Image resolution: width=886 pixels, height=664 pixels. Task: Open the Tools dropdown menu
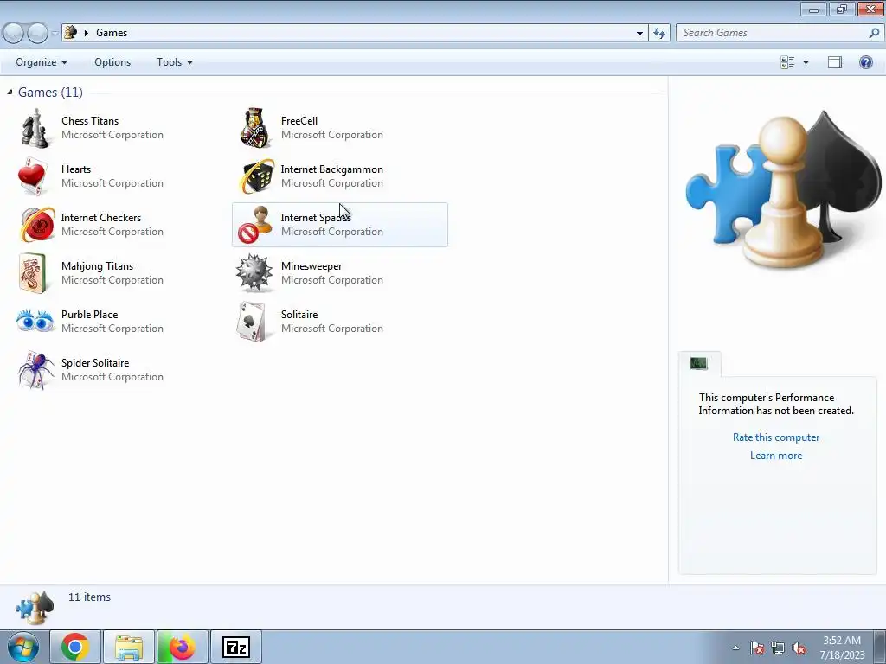click(175, 62)
